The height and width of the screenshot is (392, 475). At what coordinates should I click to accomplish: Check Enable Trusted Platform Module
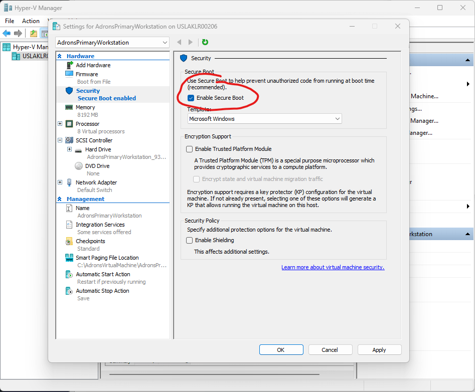(189, 149)
